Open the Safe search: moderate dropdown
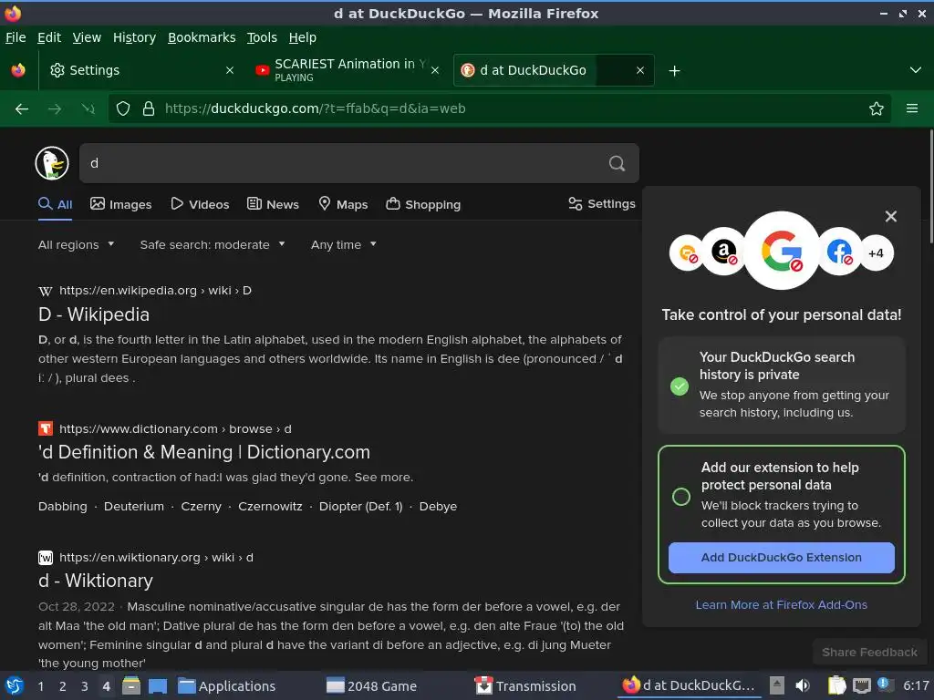 [213, 244]
